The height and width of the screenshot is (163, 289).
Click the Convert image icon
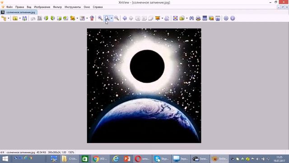(x=182, y=18)
